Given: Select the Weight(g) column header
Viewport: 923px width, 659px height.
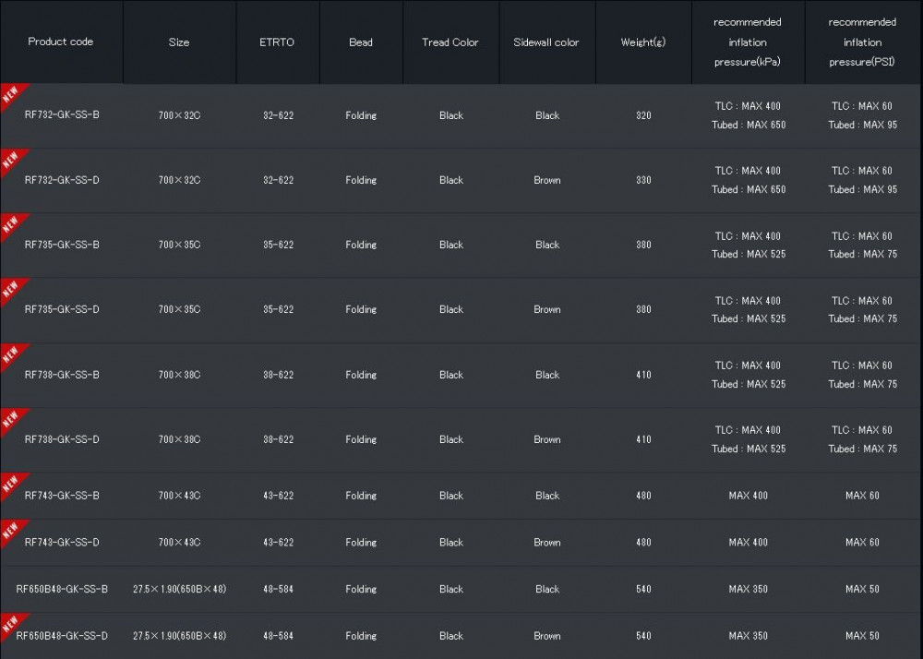Looking at the screenshot, I should [x=643, y=42].
